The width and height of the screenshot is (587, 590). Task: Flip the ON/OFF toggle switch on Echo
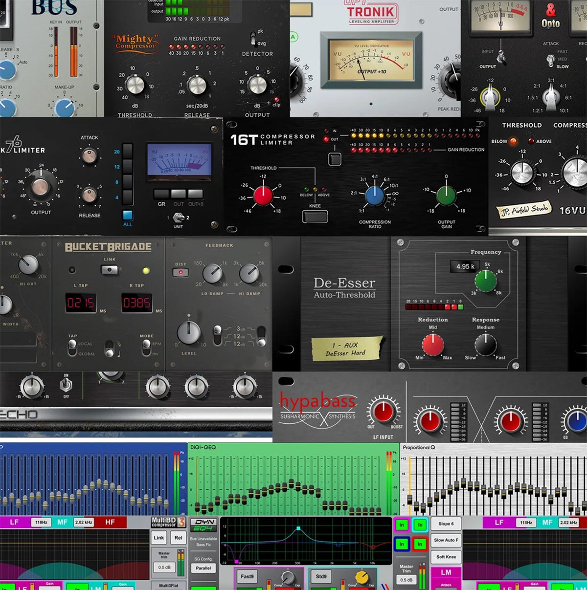pos(66,386)
